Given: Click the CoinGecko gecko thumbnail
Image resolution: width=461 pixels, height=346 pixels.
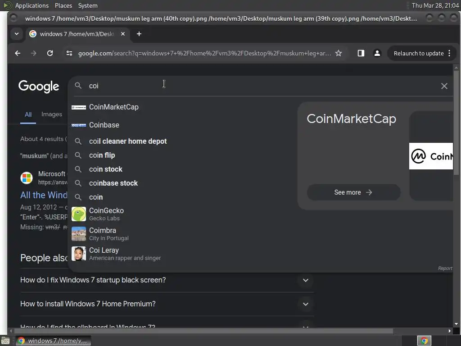Looking at the screenshot, I should click(79, 214).
